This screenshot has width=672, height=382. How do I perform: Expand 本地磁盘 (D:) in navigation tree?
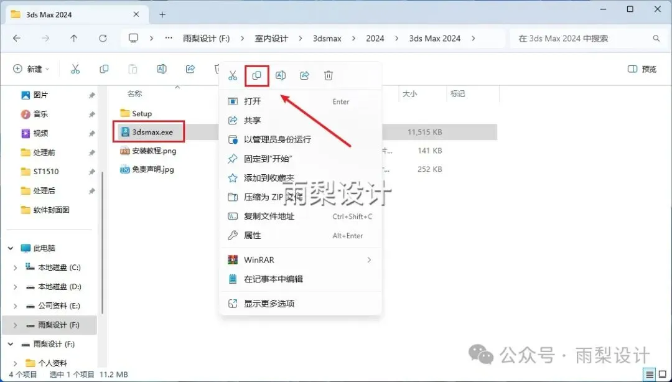tap(16, 287)
